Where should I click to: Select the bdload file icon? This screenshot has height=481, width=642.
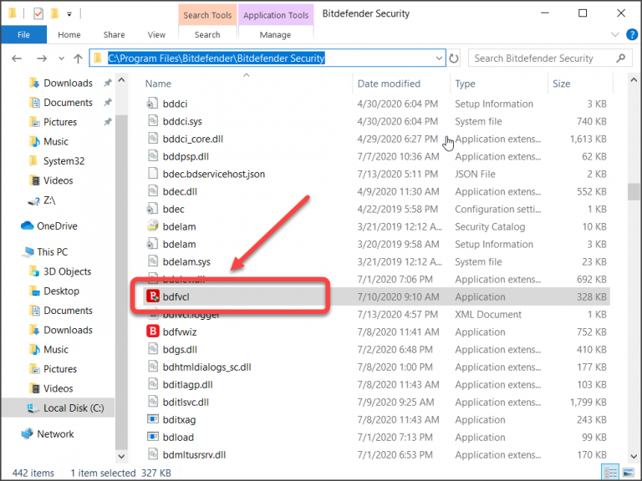coord(153,437)
